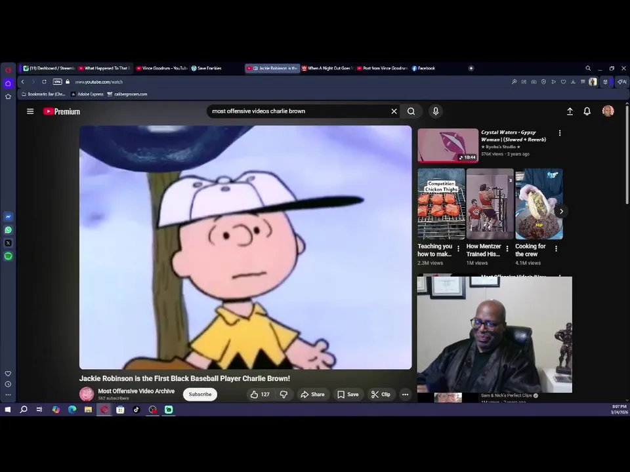This screenshot has height=472, width=630.
Task: Click the youtube.com address bar
Action: click(282, 82)
